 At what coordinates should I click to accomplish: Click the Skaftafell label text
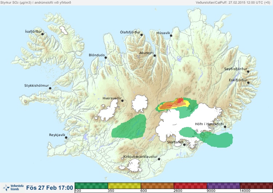click(175, 142)
